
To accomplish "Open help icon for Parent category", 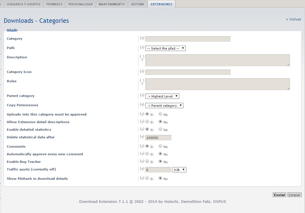I will coord(142,96).
